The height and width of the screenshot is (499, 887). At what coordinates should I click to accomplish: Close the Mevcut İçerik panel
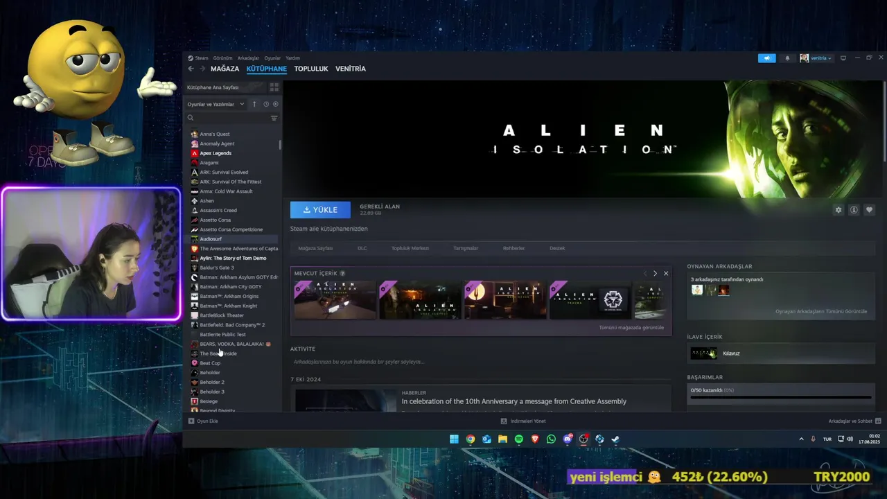[x=666, y=273]
